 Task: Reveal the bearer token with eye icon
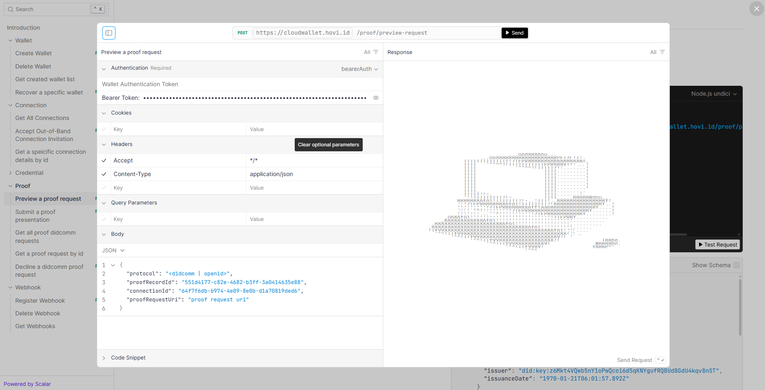(375, 98)
